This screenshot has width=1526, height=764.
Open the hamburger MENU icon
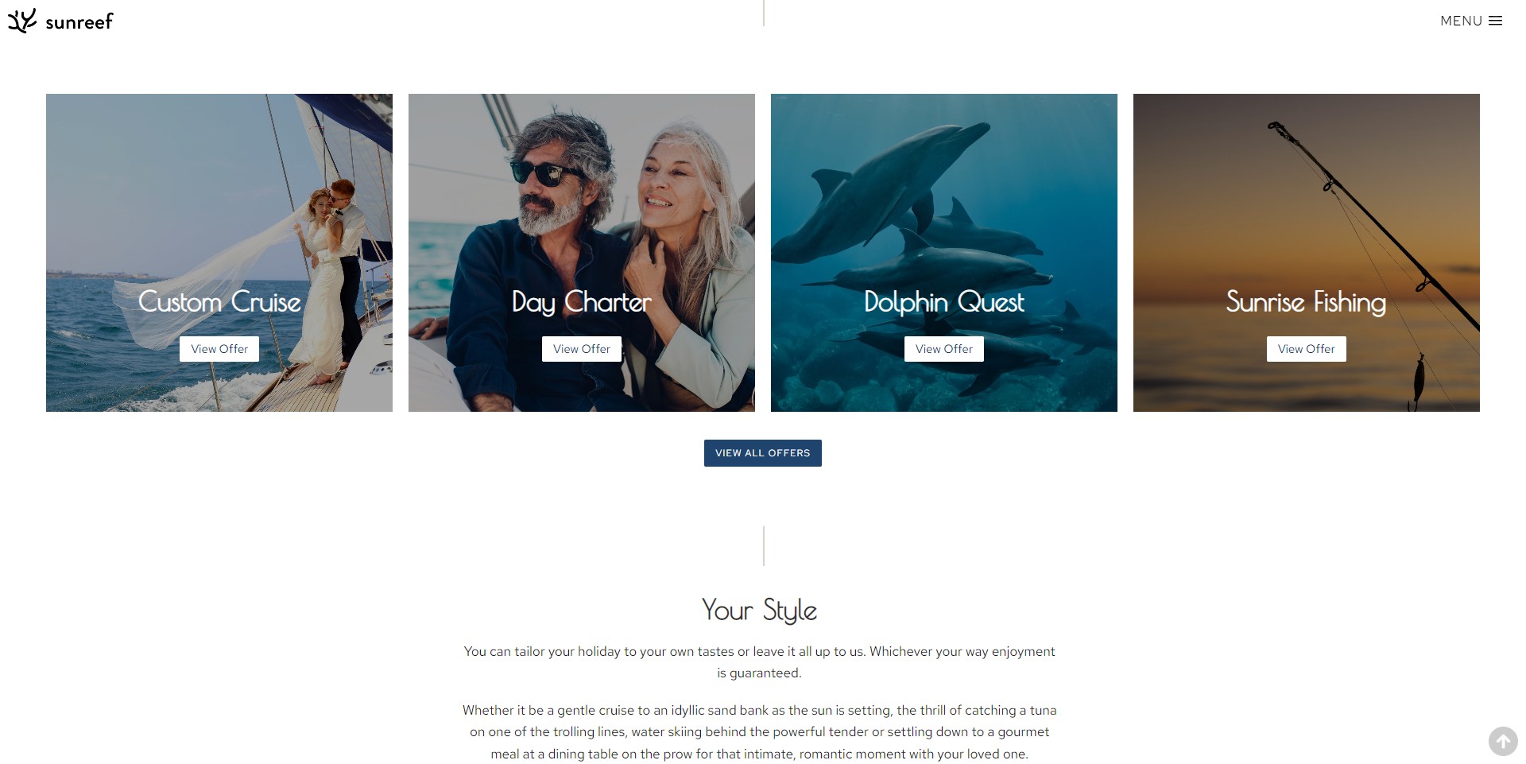point(1495,21)
